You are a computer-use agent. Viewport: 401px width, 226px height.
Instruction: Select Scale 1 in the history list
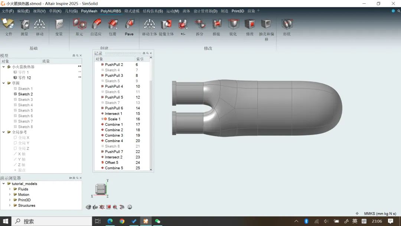114,119
